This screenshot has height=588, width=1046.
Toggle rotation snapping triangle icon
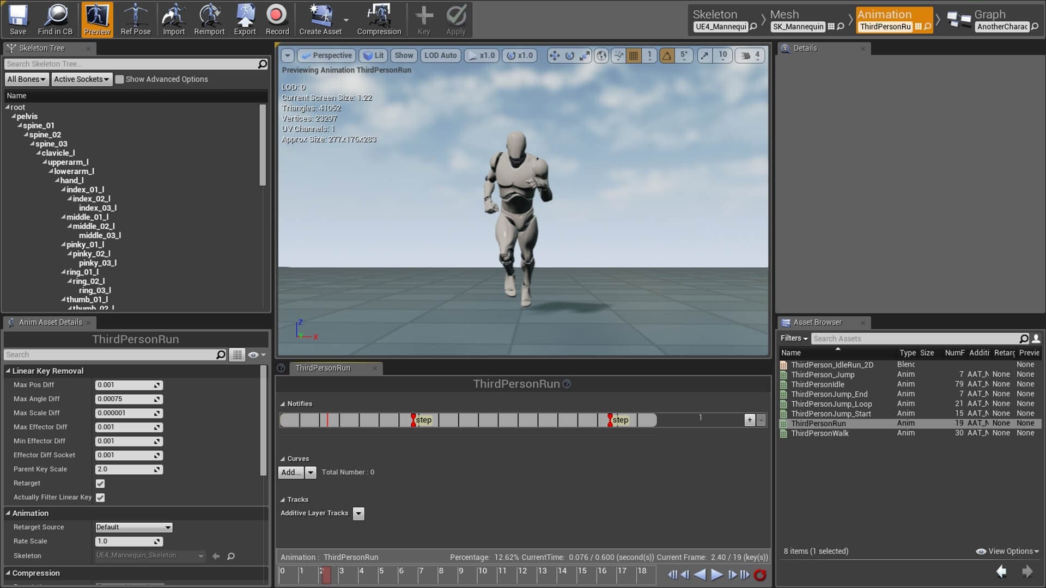tap(667, 56)
